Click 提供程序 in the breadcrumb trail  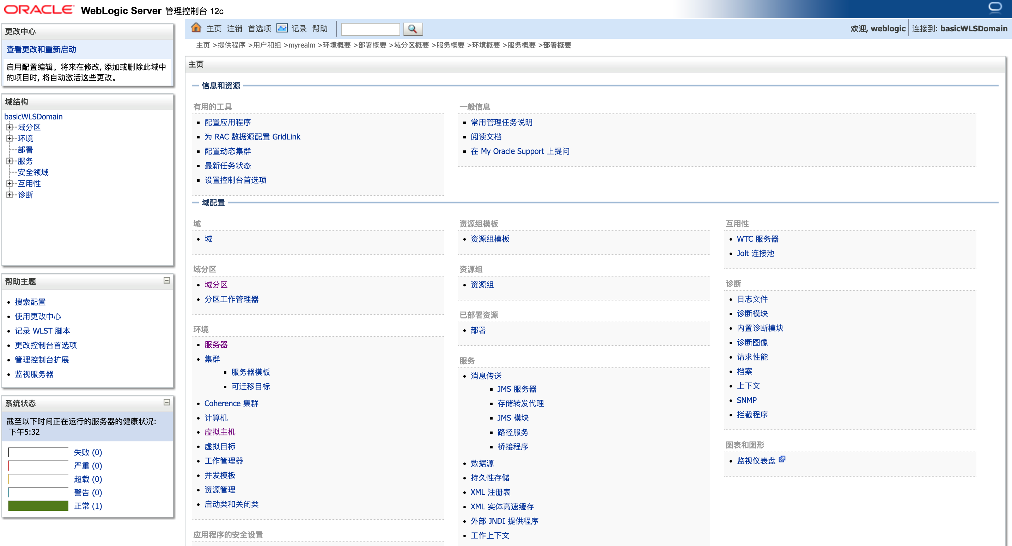[231, 45]
